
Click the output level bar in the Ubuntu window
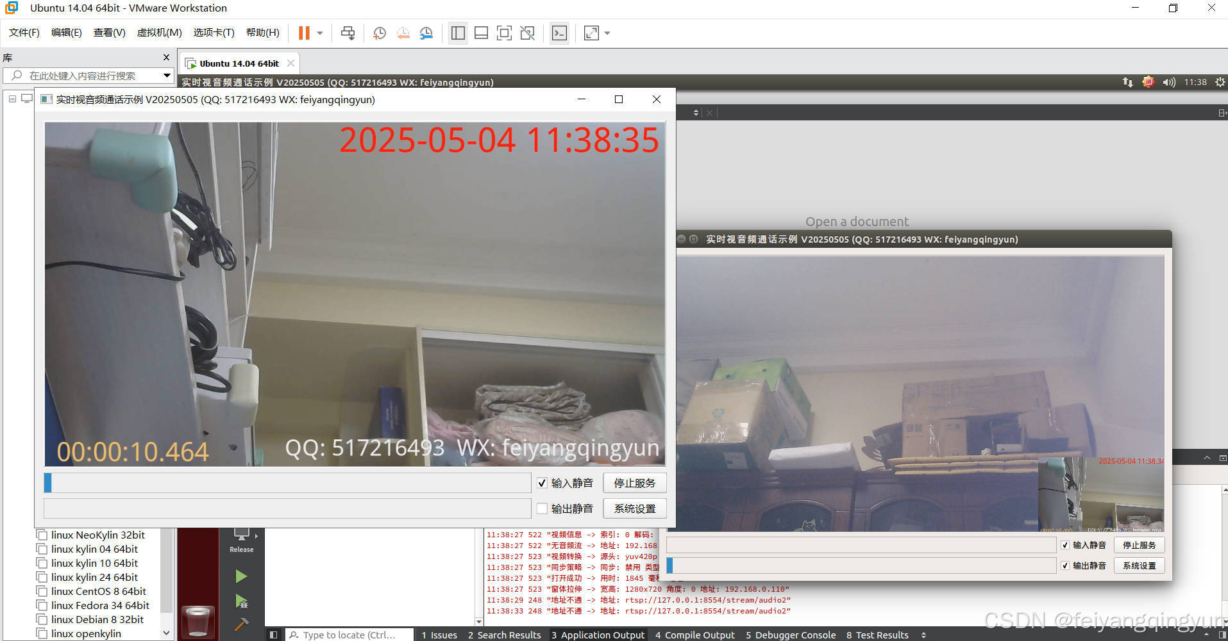861,565
